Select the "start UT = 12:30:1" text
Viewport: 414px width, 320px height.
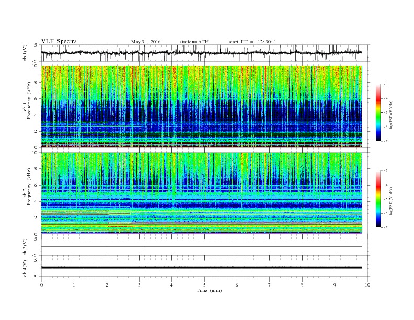pyautogui.click(x=252, y=42)
